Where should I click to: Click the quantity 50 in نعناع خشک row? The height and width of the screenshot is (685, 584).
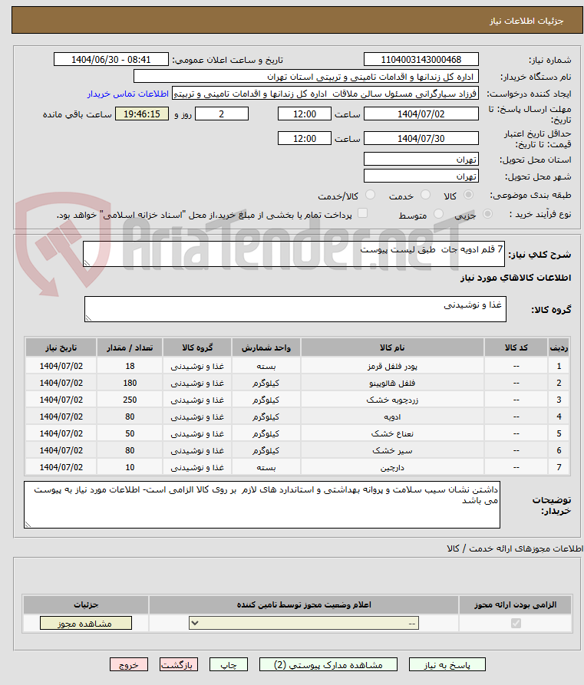pos(130,434)
